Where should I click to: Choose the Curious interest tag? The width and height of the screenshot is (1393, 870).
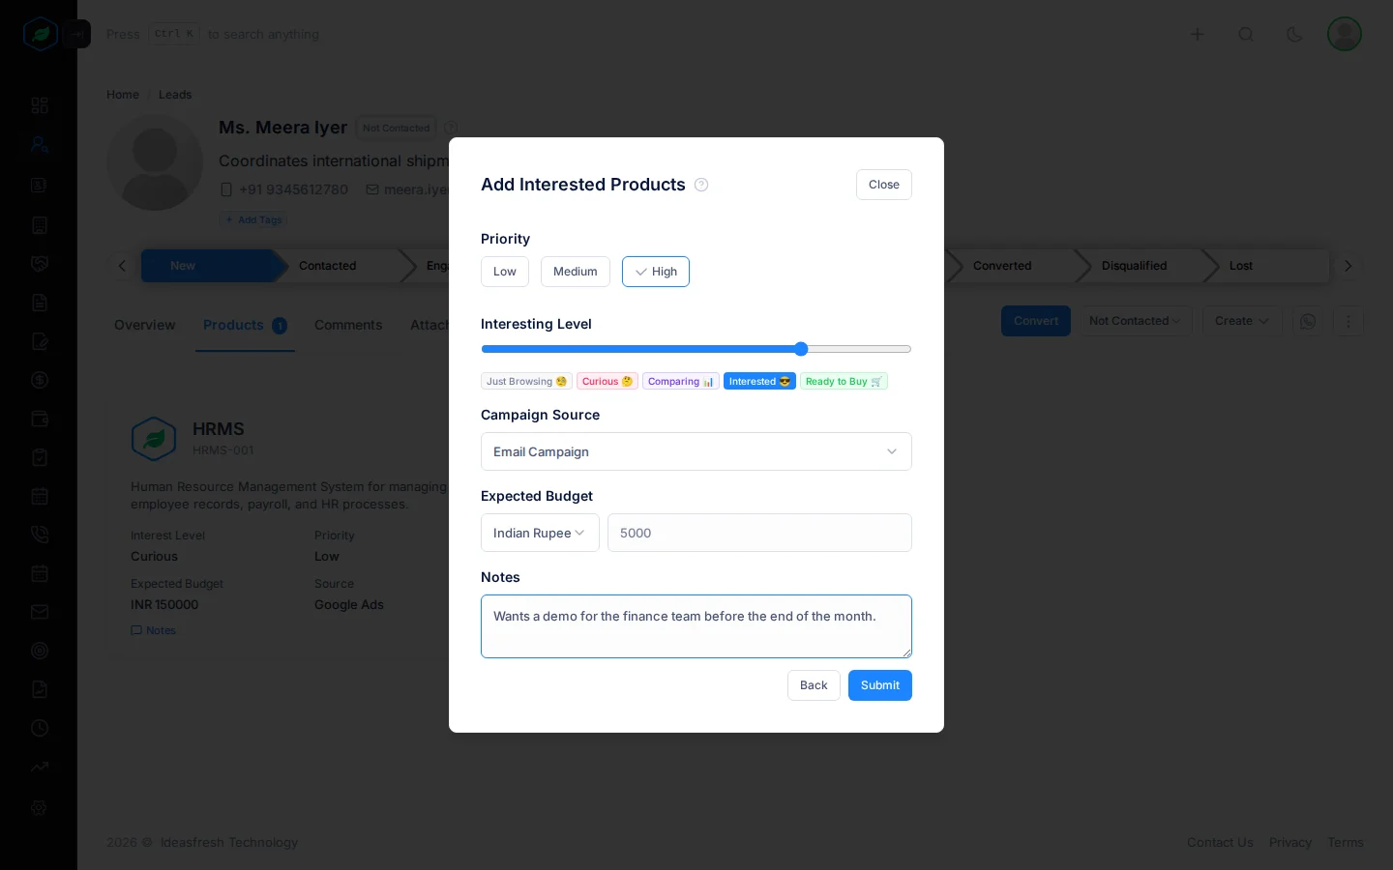608,382
